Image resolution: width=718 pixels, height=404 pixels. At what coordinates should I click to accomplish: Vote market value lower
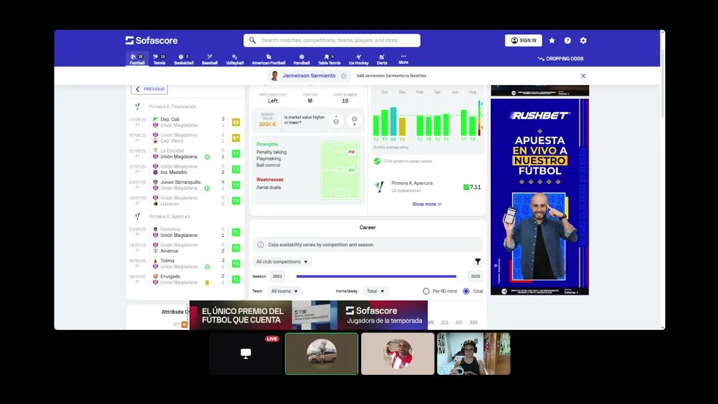pos(354,120)
